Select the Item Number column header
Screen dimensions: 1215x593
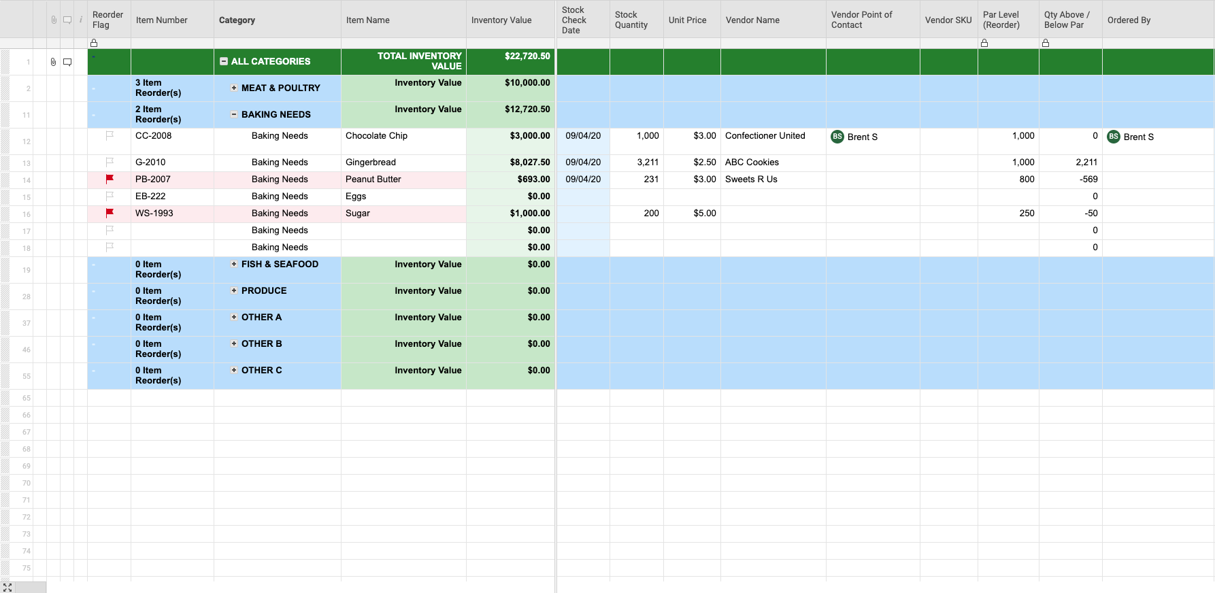tap(172, 20)
